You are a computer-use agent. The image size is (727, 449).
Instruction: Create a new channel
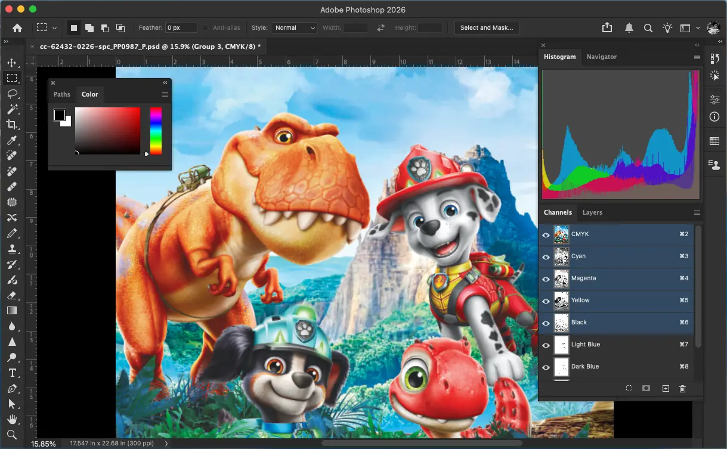pos(666,388)
